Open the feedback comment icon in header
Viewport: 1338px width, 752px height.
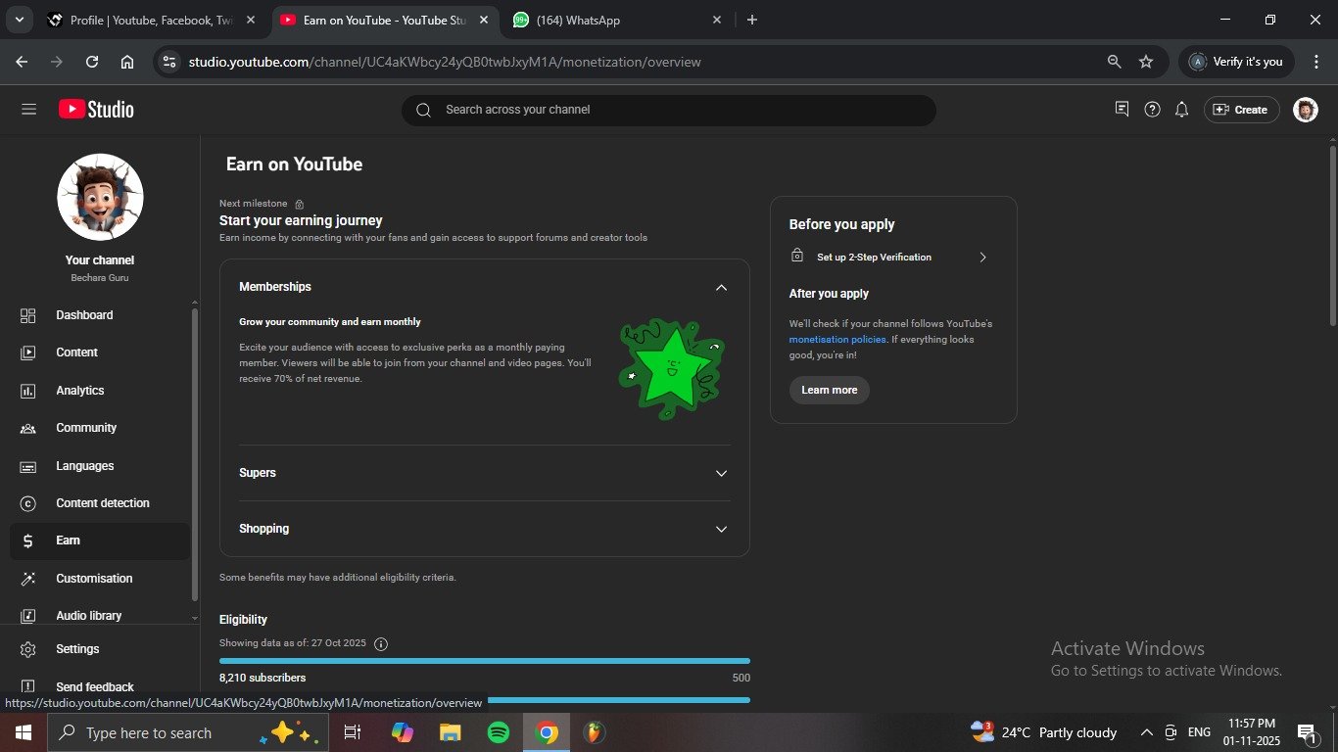(1122, 110)
